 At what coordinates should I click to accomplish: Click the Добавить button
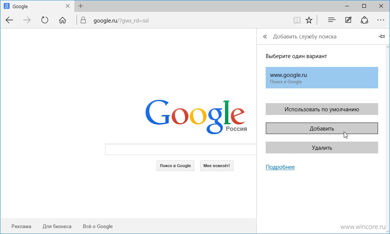pyautogui.click(x=322, y=128)
